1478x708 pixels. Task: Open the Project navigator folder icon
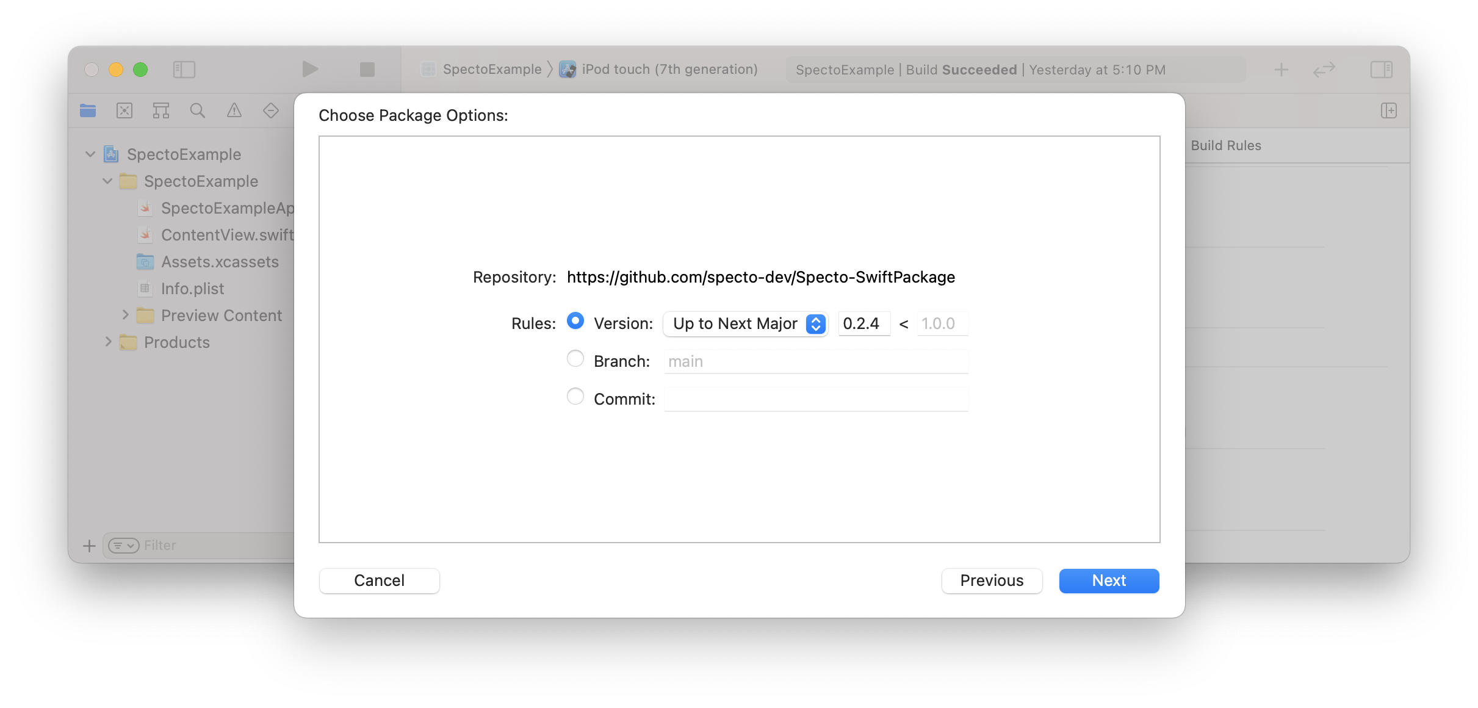pos(88,110)
